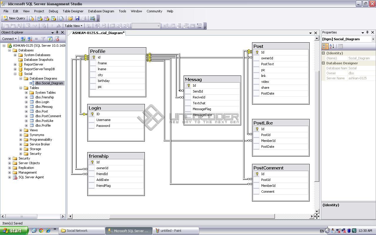Click the EN language indicator in tray
The height and width of the screenshot is (235, 376).
pos(322,231)
